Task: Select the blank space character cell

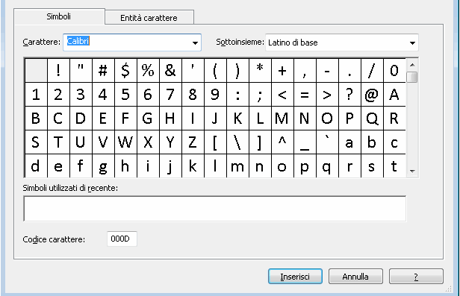Action: 36,71
